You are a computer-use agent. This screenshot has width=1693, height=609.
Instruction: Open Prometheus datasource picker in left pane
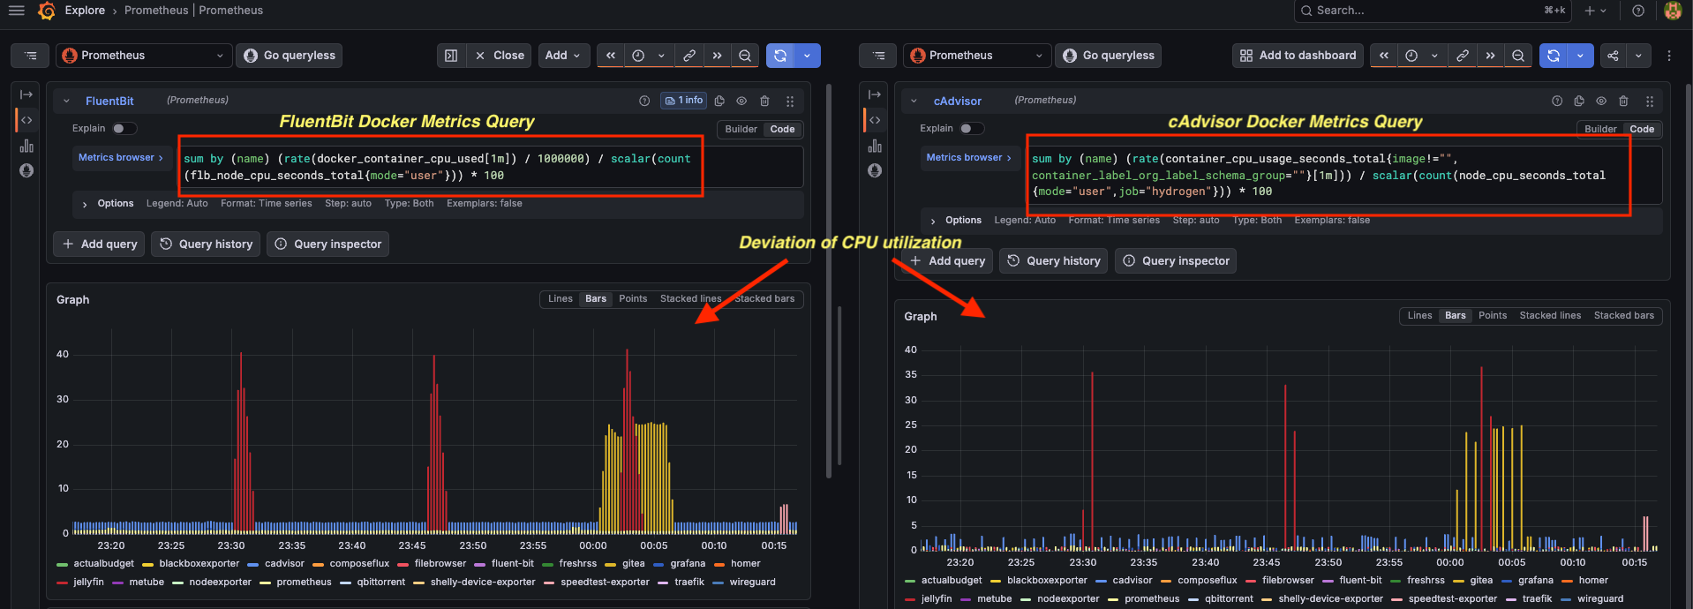click(x=144, y=56)
